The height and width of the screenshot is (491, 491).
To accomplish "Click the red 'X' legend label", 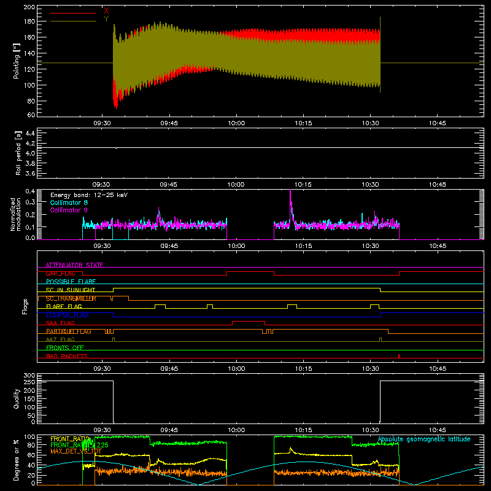I will pos(106,11).
